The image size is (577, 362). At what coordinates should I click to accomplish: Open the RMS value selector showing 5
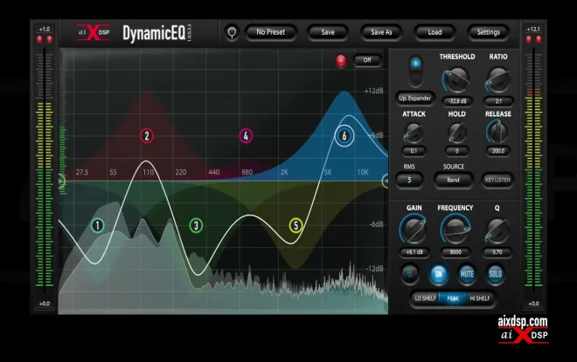coord(409,180)
